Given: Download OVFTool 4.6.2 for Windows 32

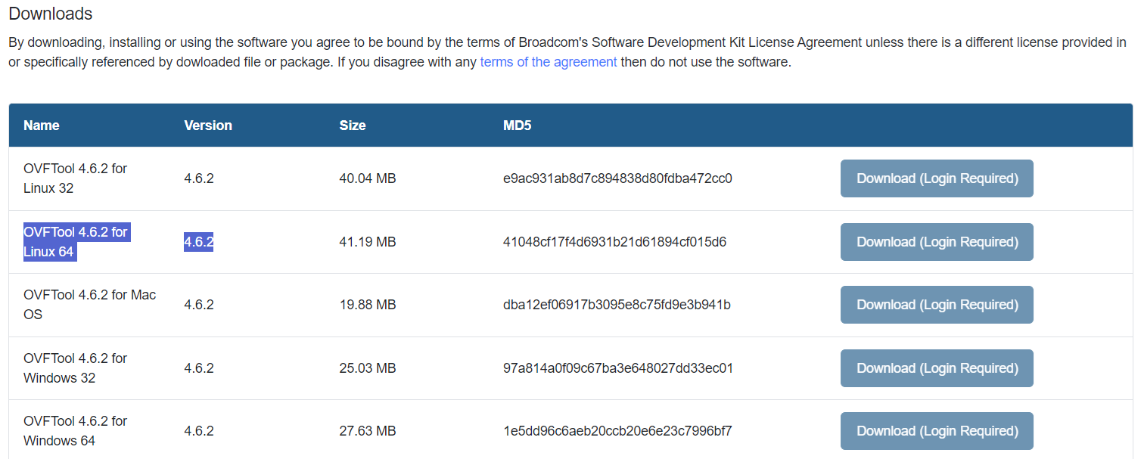Looking at the screenshot, I should click(x=937, y=368).
